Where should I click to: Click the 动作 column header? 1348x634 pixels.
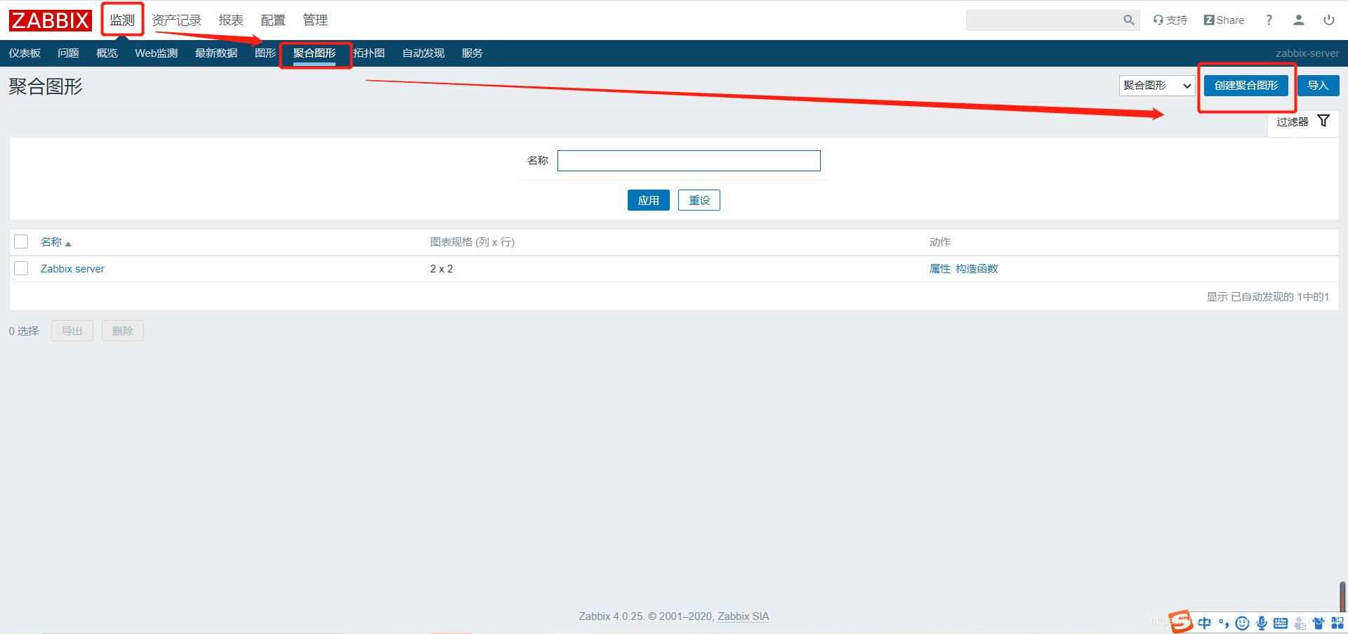[x=940, y=242]
